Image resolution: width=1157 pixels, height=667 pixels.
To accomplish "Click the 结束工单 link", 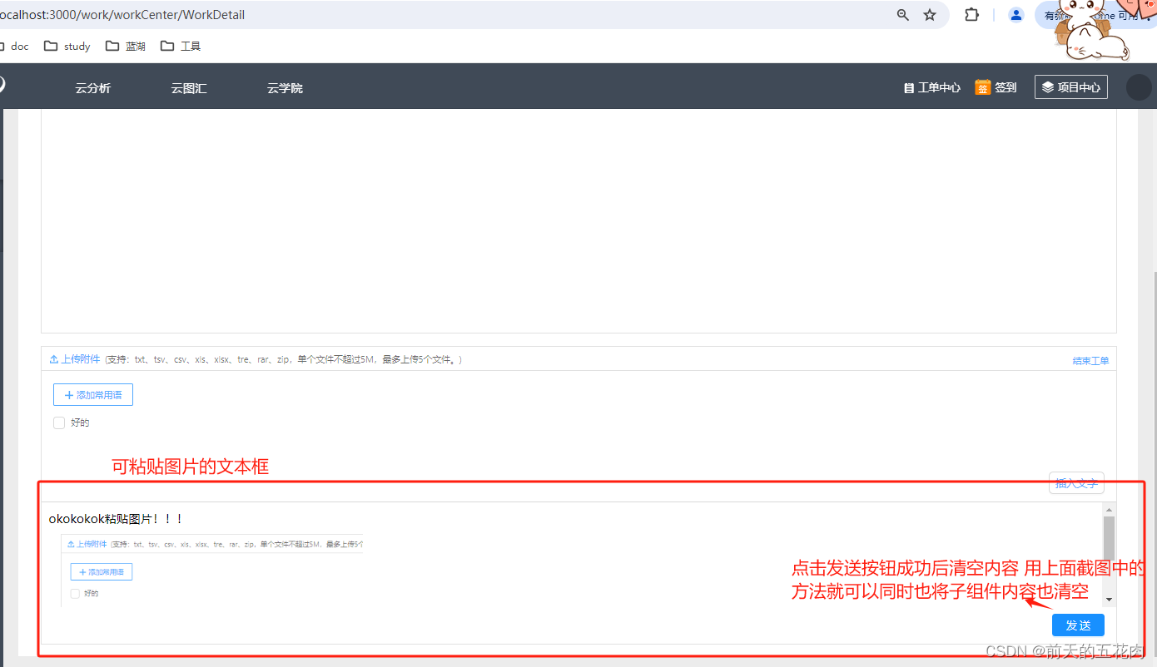I will [x=1090, y=359].
